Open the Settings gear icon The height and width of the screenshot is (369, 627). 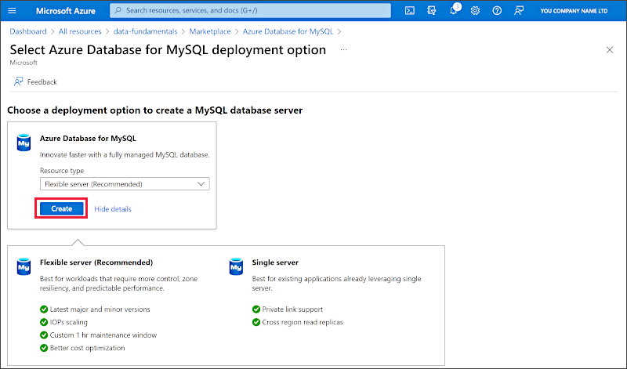coord(475,11)
